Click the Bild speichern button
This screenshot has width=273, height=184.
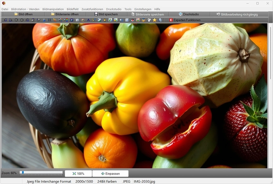[x=105, y=14]
